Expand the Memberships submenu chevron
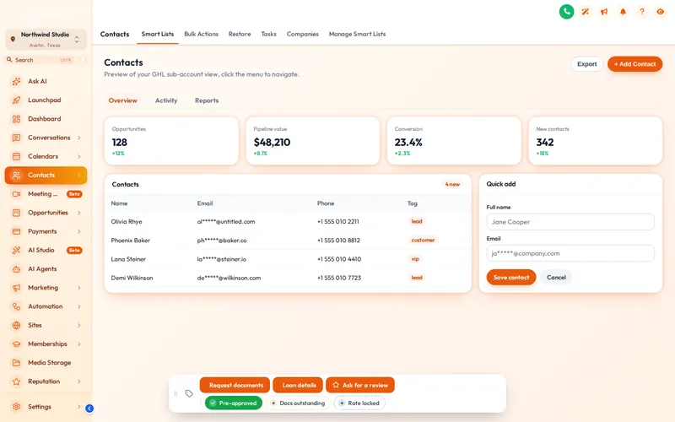The height and width of the screenshot is (422, 675). [x=79, y=344]
